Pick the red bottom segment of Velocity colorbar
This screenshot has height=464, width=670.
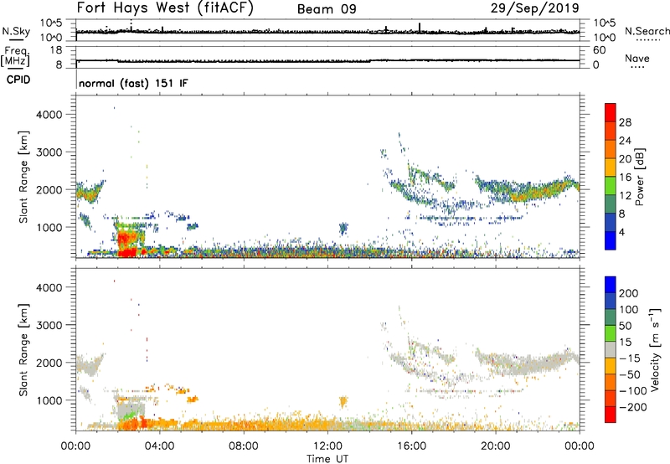[x=611, y=415]
